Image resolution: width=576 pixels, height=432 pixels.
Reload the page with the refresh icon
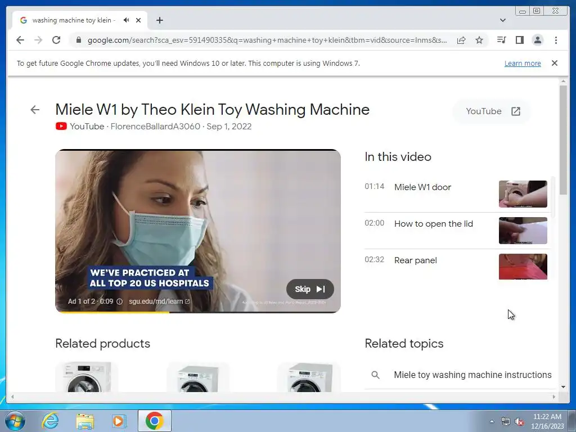tap(56, 40)
